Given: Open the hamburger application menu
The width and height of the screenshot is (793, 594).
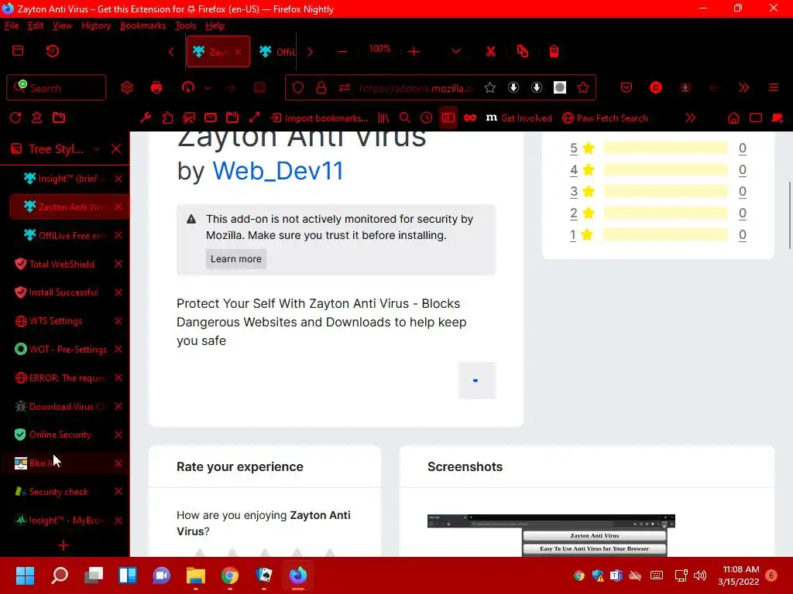Looking at the screenshot, I should pyautogui.click(x=774, y=88).
